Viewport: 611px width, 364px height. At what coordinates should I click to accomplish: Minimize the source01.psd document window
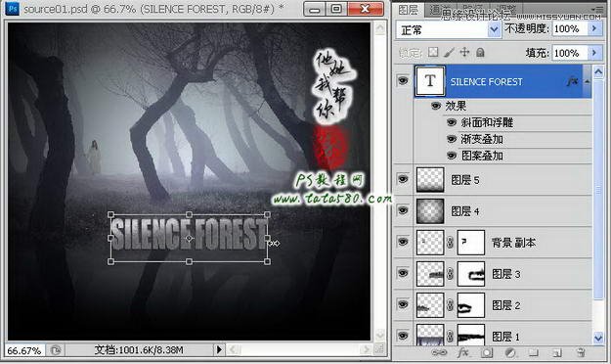(315, 9)
